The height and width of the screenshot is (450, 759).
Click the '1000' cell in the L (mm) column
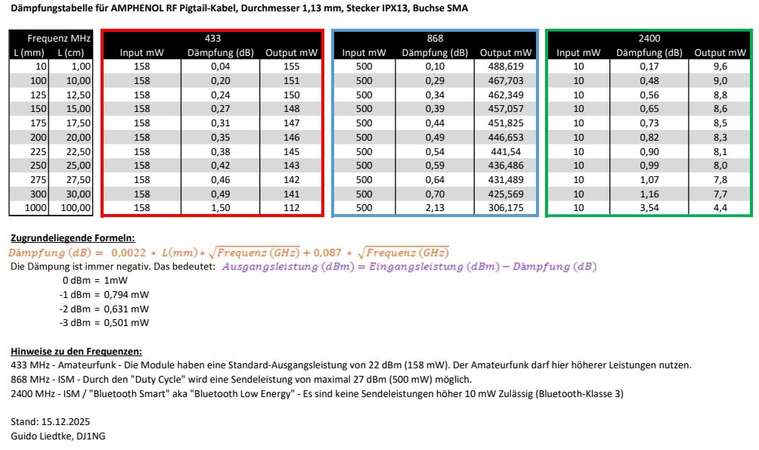36,208
